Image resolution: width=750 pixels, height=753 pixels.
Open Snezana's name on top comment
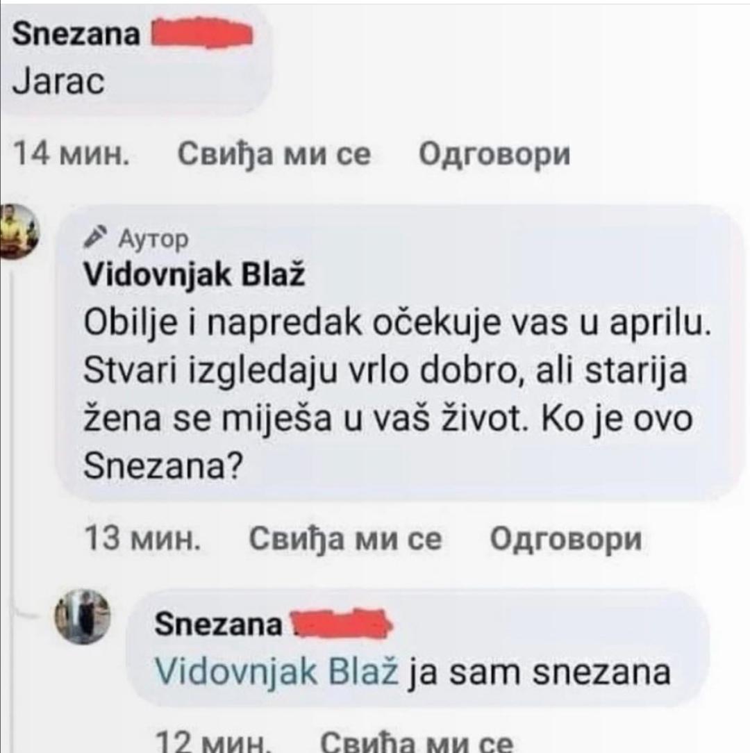[76, 34]
